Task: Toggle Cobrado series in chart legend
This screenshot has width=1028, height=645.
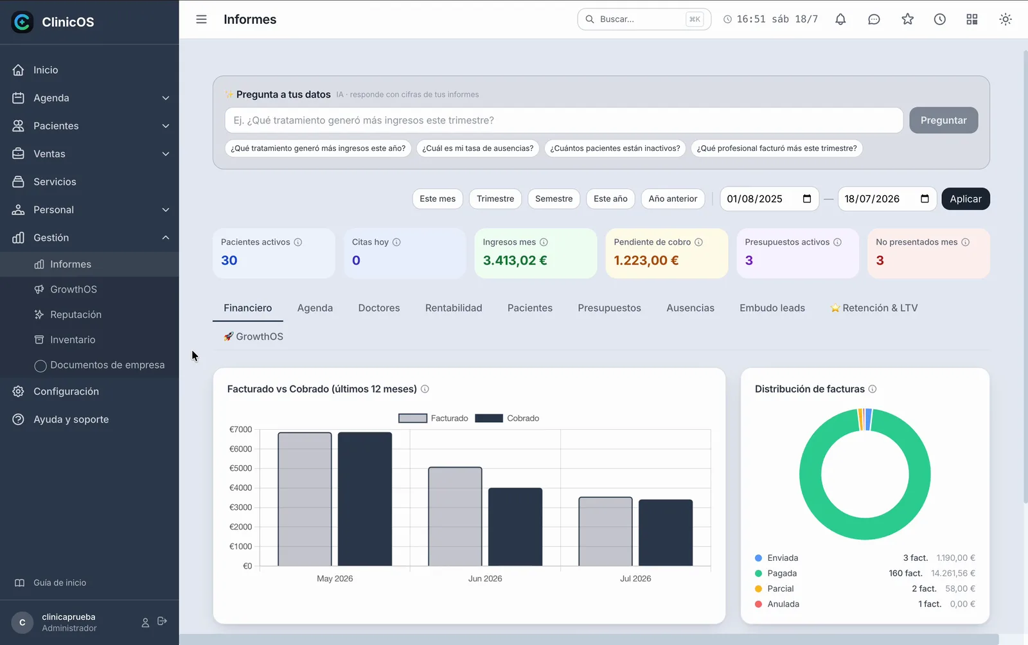Action: coord(508,418)
